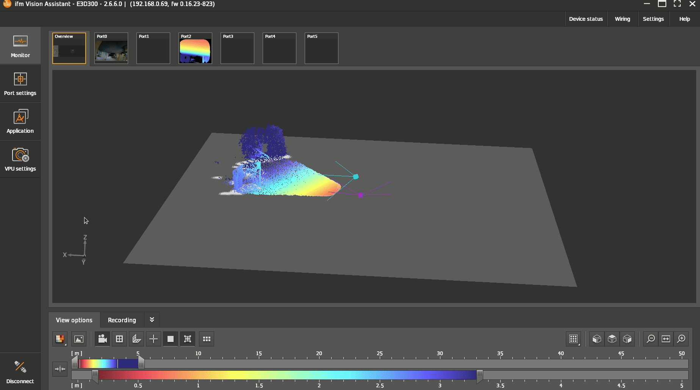This screenshot has width=700, height=390.
Task: Toggle the bounding box frame button
Action: pos(188,339)
